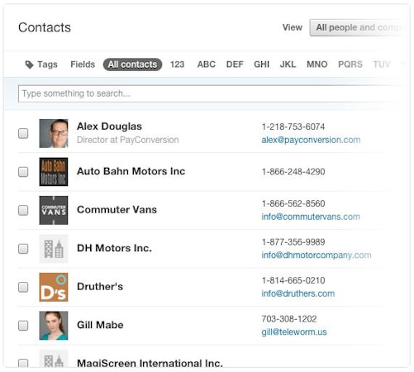This screenshot has height=372, width=414.
Task: Email info@druthers.com
Action: [x=298, y=293]
